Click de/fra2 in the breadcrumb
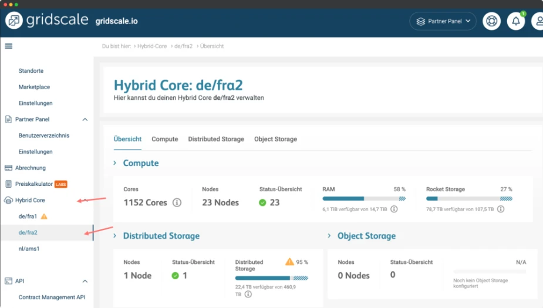543x308 pixels. click(183, 46)
